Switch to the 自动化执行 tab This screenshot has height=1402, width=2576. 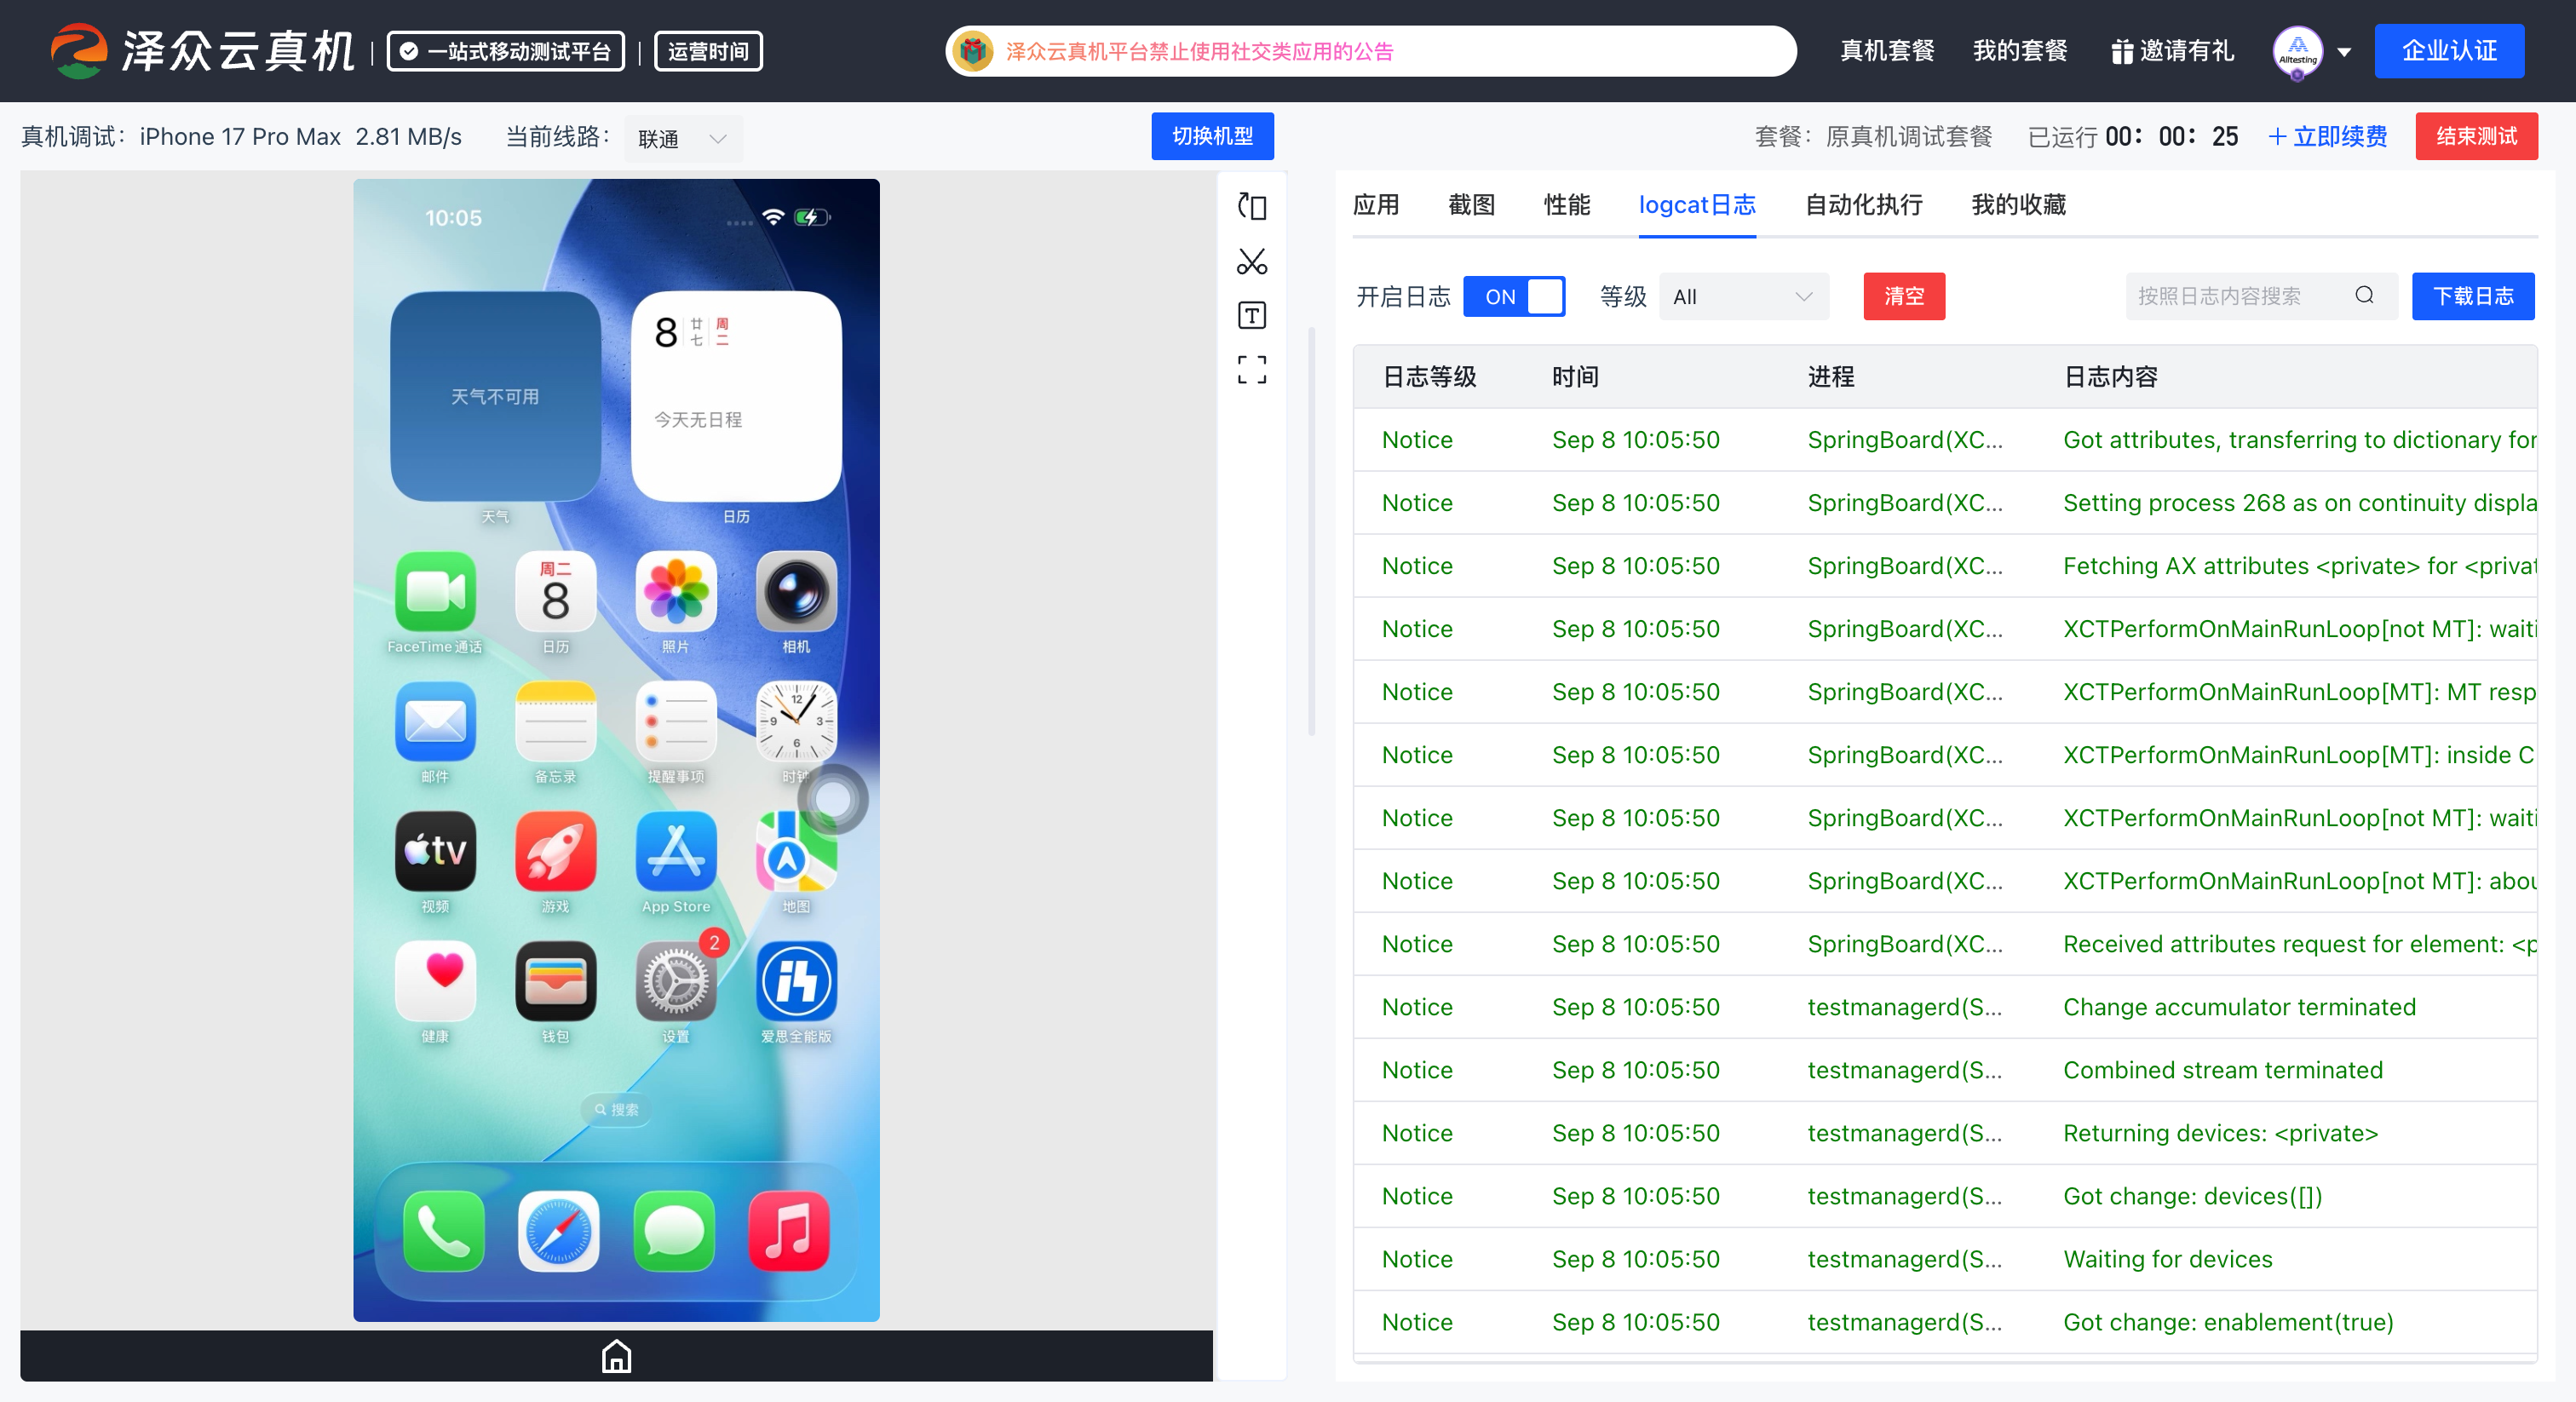point(1863,205)
